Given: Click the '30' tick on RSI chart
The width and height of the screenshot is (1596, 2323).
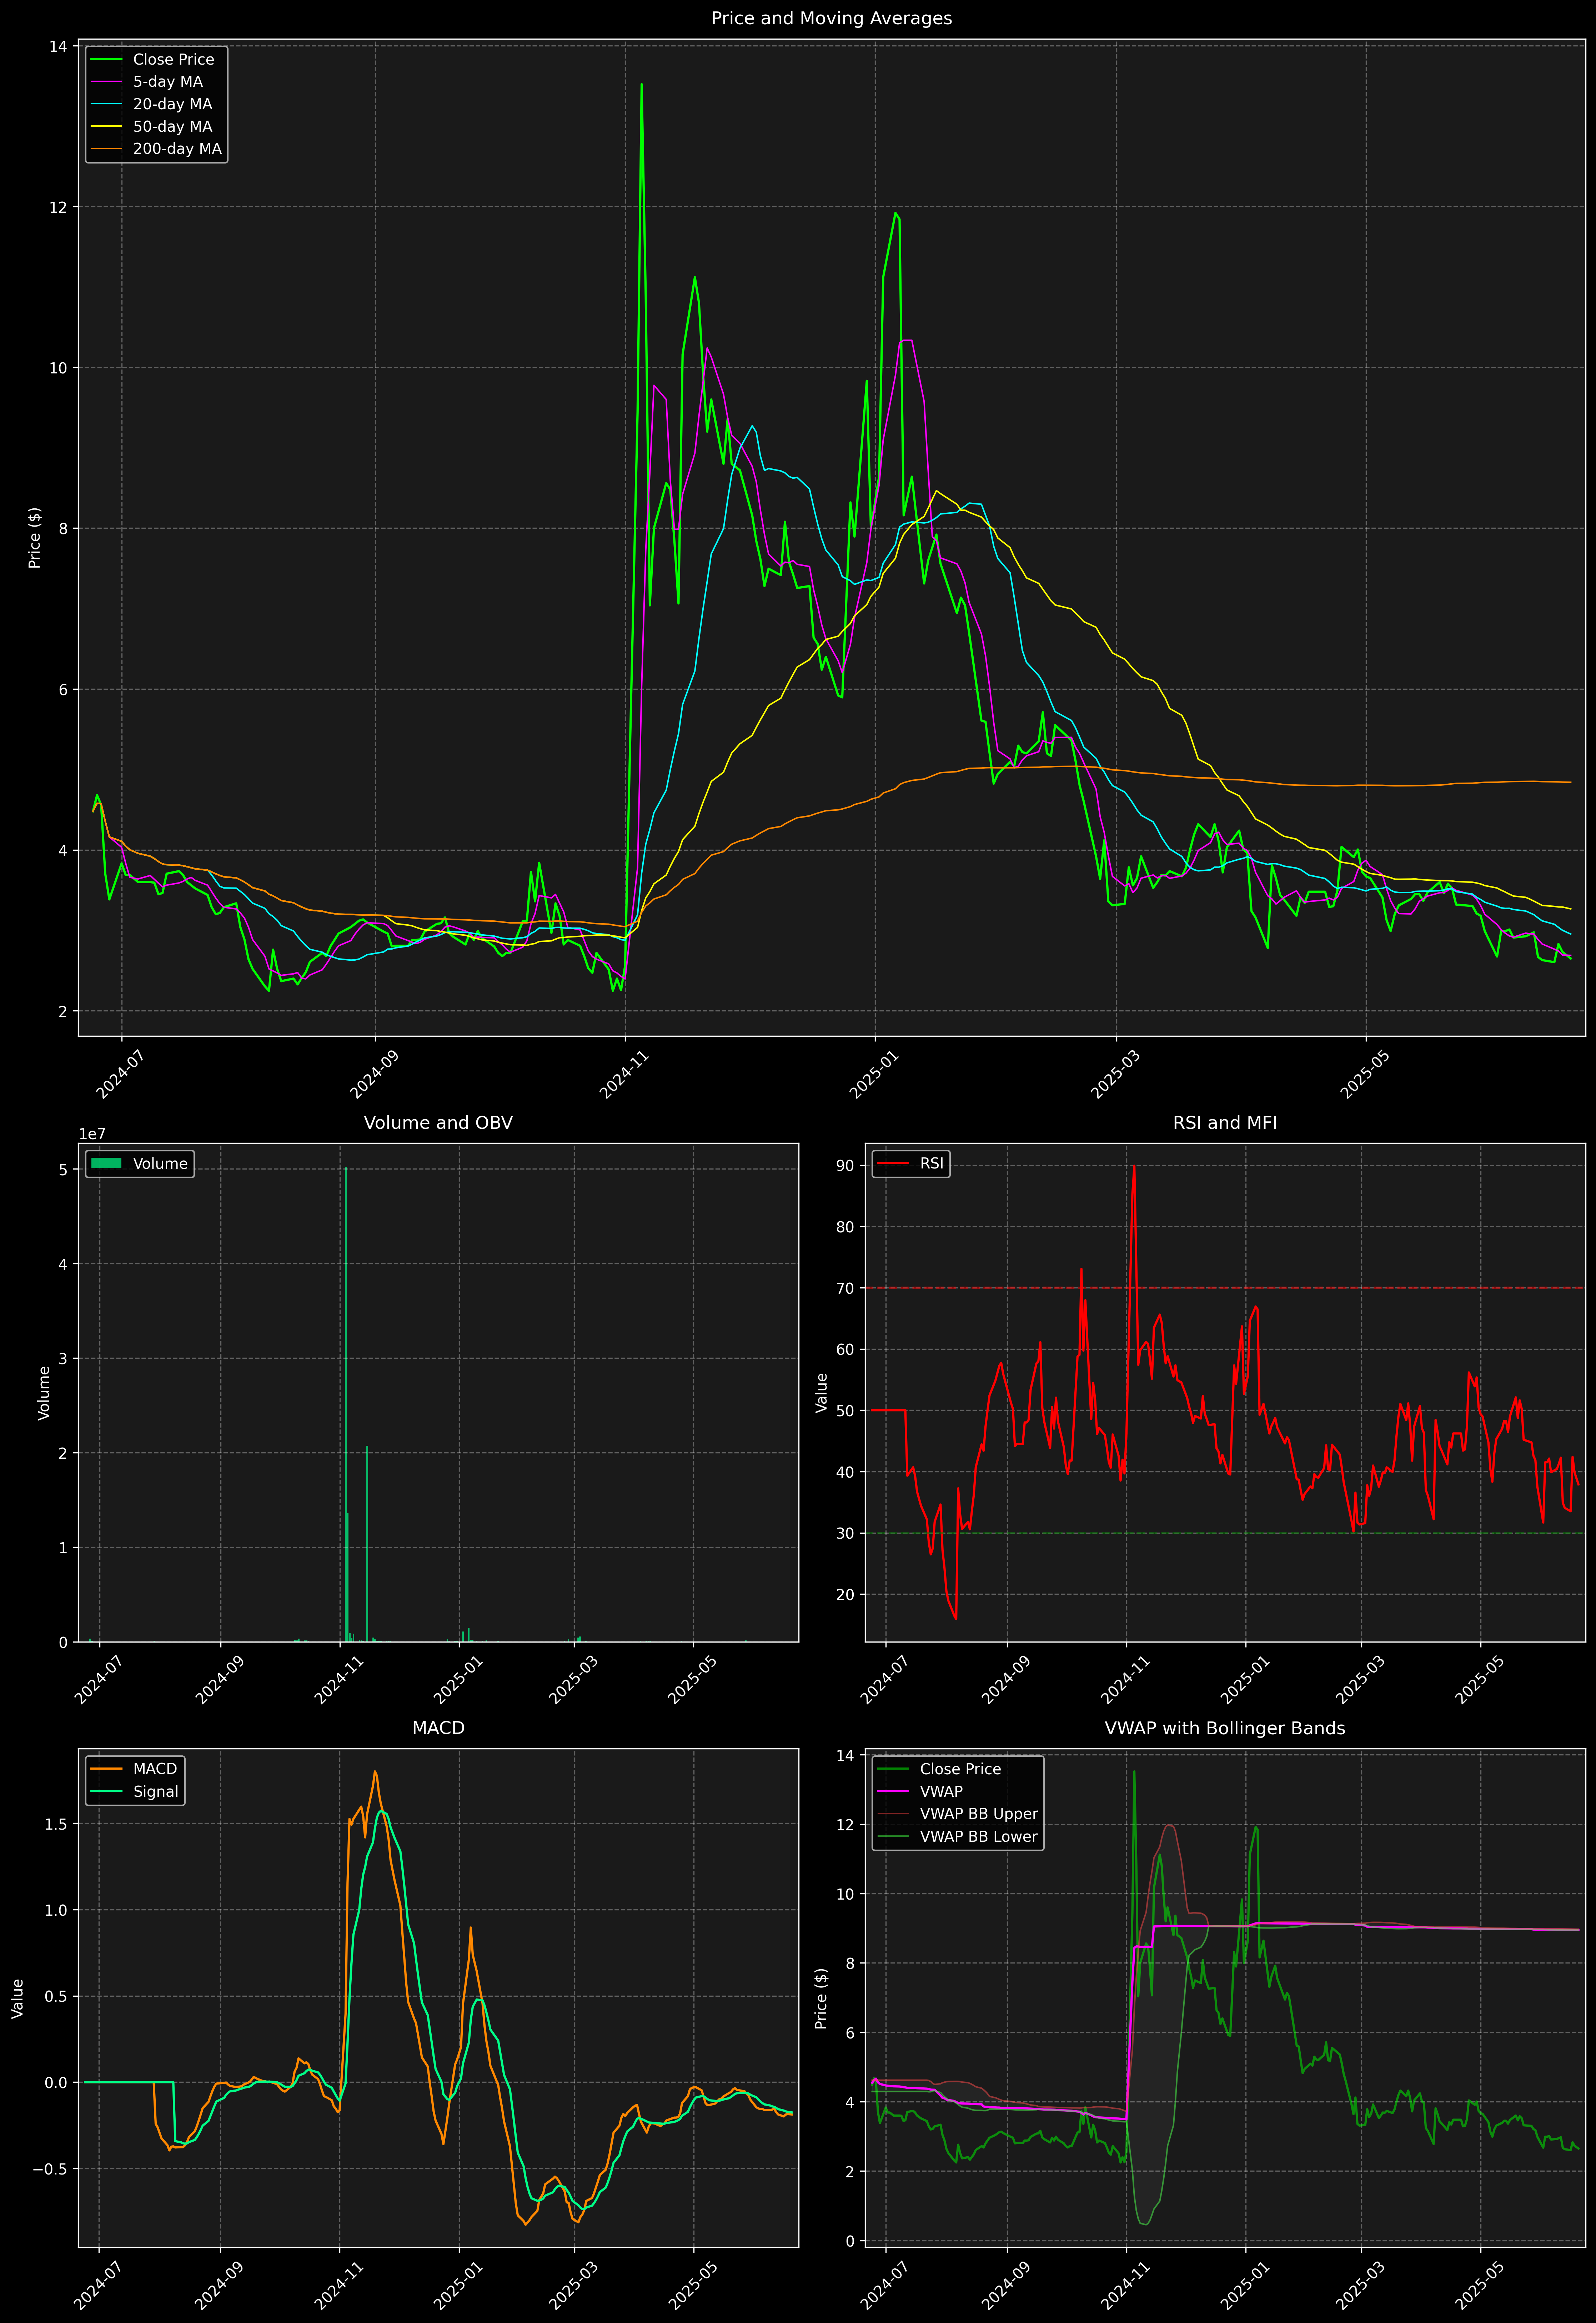Looking at the screenshot, I should pos(845,1533).
